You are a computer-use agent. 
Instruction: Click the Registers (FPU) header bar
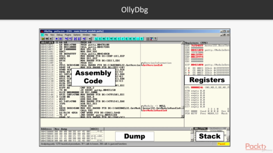[207, 42]
